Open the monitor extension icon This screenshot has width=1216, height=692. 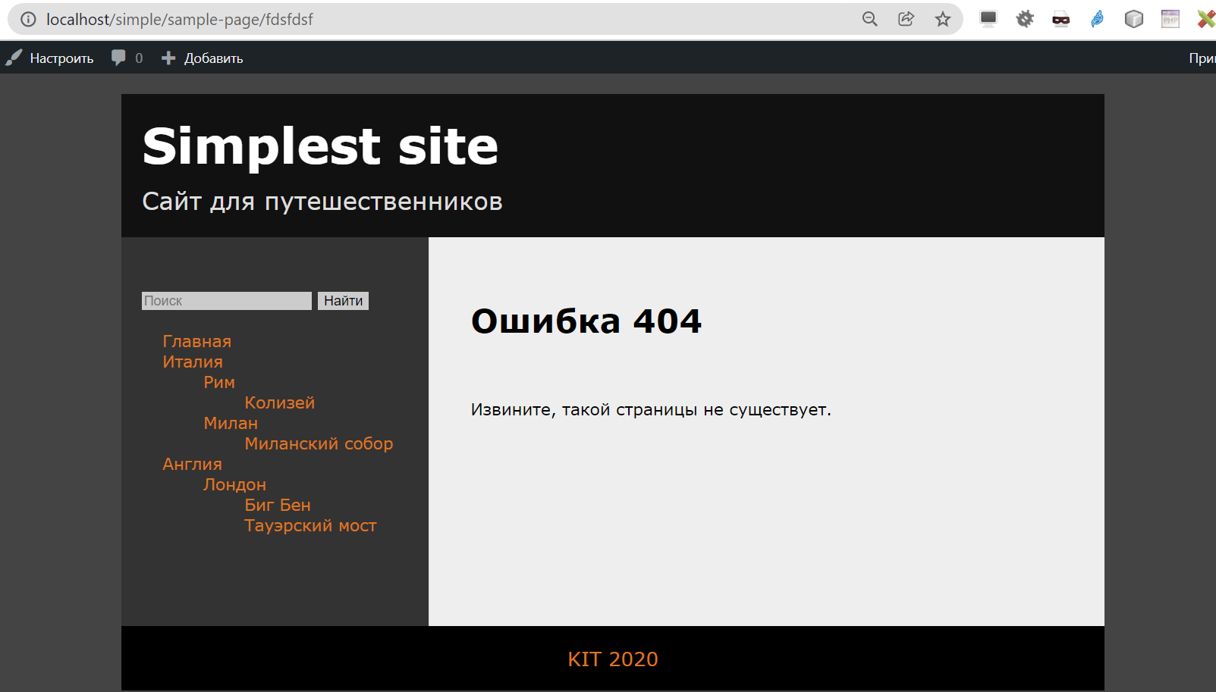coord(988,19)
